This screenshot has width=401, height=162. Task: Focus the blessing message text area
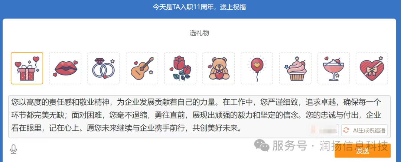(199, 117)
